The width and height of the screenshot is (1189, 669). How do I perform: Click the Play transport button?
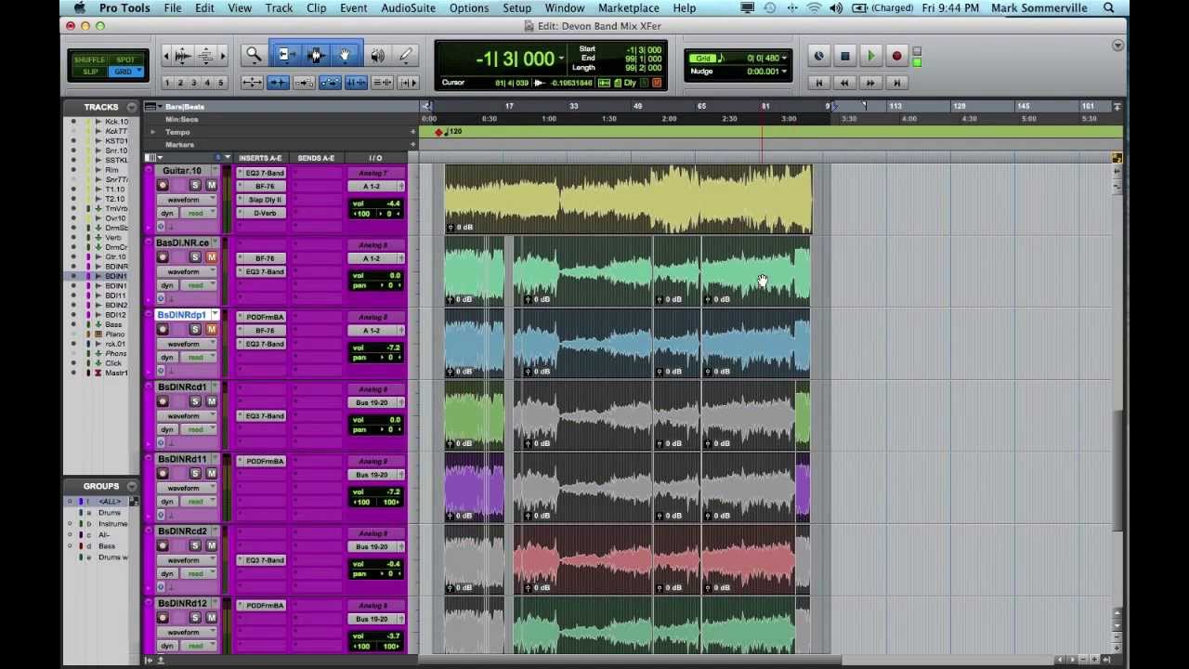pyautogui.click(x=870, y=57)
